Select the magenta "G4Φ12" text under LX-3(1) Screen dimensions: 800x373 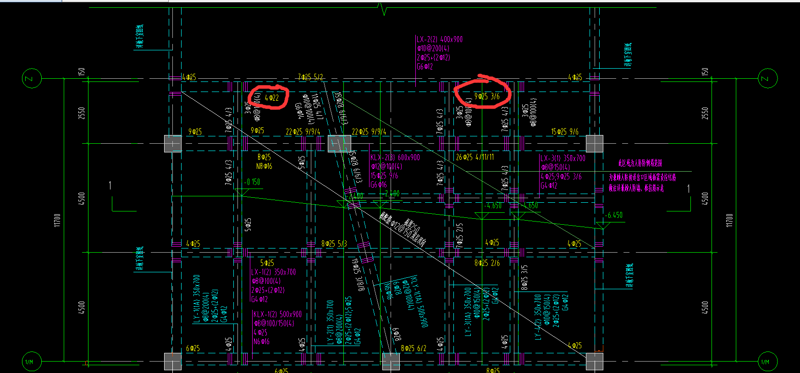click(549, 186)
